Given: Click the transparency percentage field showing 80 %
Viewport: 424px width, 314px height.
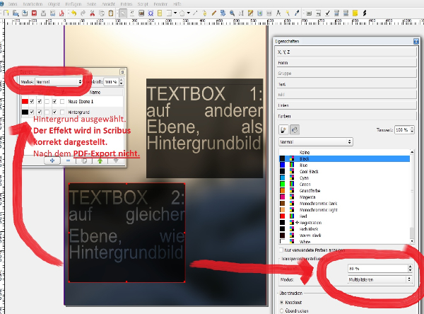Looking at the screenshot, I should [x=375, y=269].
